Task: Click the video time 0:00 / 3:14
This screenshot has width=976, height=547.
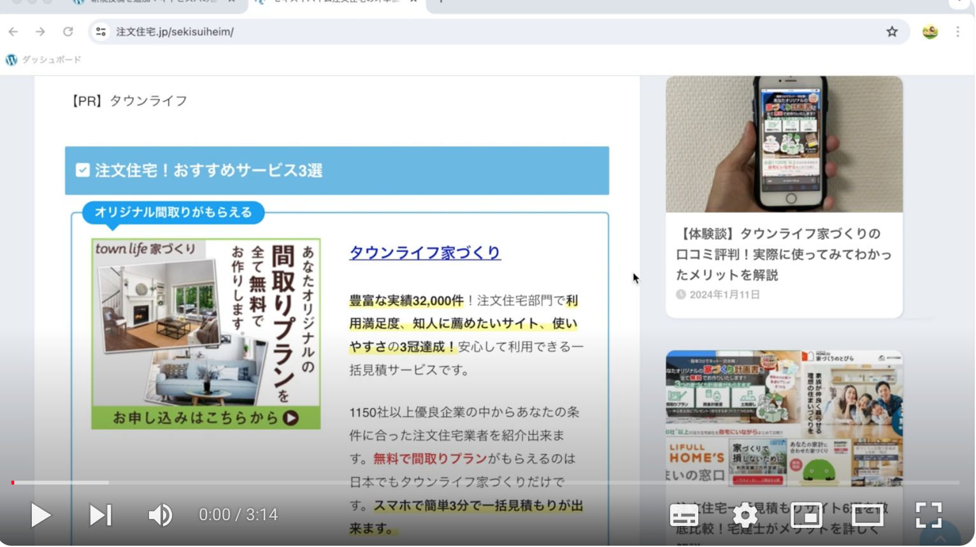Action: [238, 515]
